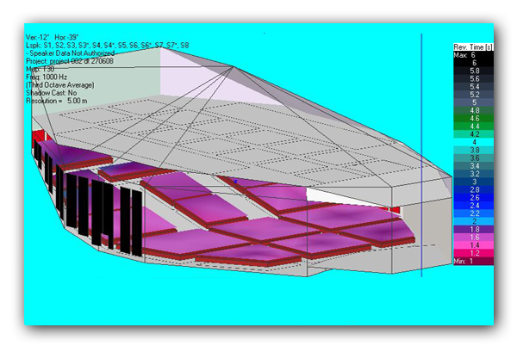Viewport: 517px width, 346px height.
Task: Click the 'Resolution = 5.00 m' label
Action: [x=60, y=101]
